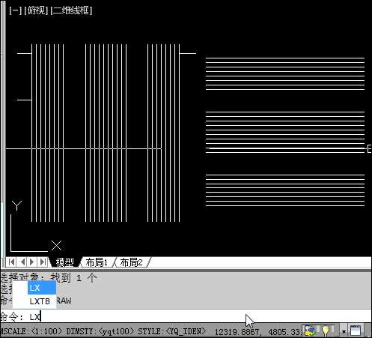Switch to the 布局2 tab

click(x=131, y=262)
